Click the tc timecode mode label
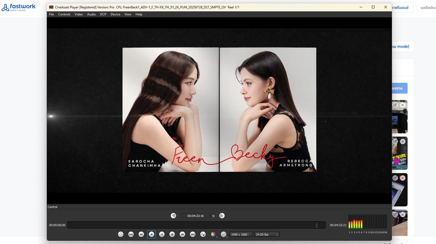The image size is (436, 244). (213, 216)
